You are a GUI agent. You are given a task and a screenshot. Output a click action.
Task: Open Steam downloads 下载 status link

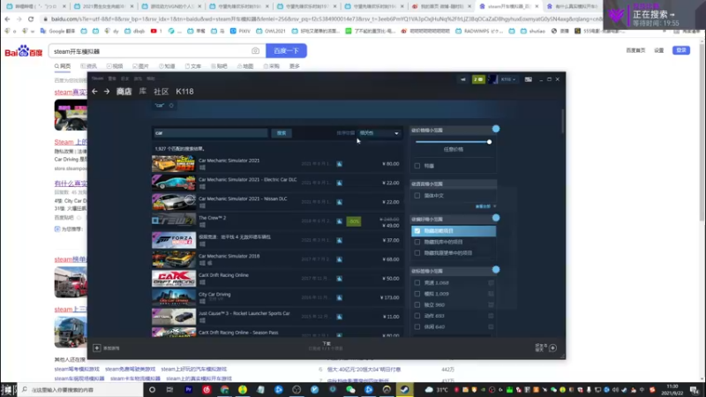pyautogui.click(x=326, y=346)
